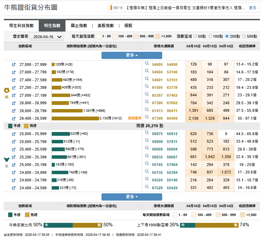Open external link icon for 27,800 - 27,999 row
Image resolution: width=263 pixels, height=240 pixels.
point(14,64)
